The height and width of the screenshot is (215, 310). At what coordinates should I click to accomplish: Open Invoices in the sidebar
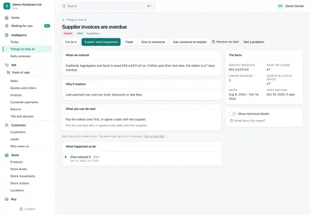[x=16, y=95]
